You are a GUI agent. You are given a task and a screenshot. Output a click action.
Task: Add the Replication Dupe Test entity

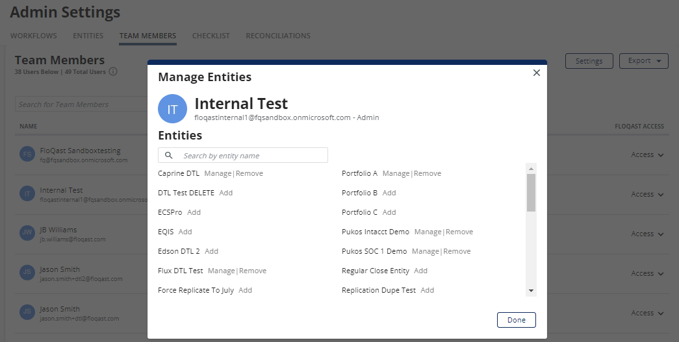pyautogui.click(x=427, y=290)
